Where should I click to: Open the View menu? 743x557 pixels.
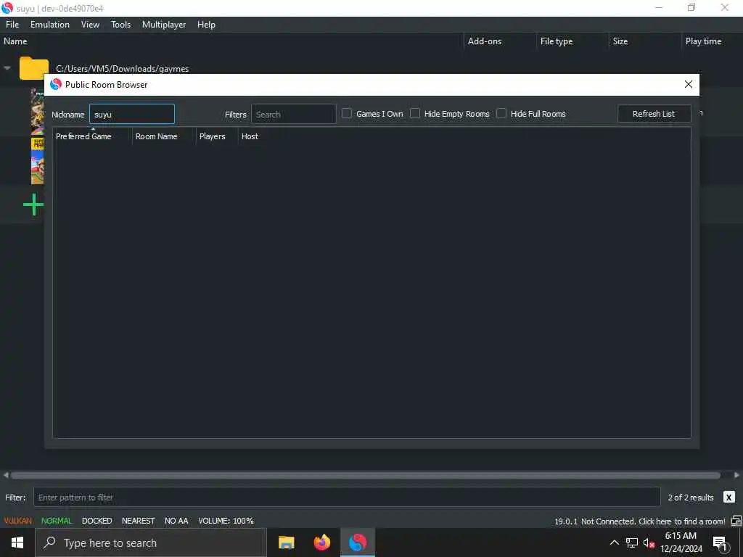coord(90,25)
